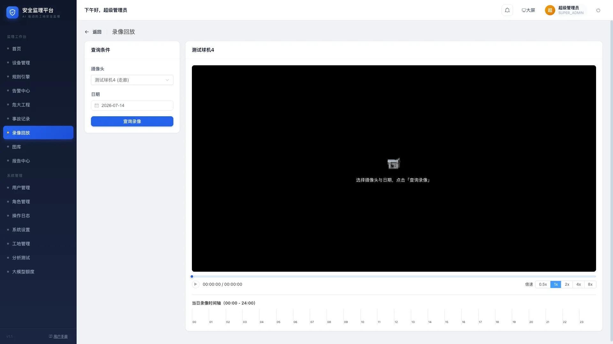This screenshot has height=344, width=613.
Task: Click the play button under the video
Action: pyautogui.click(x=196, y=284)
